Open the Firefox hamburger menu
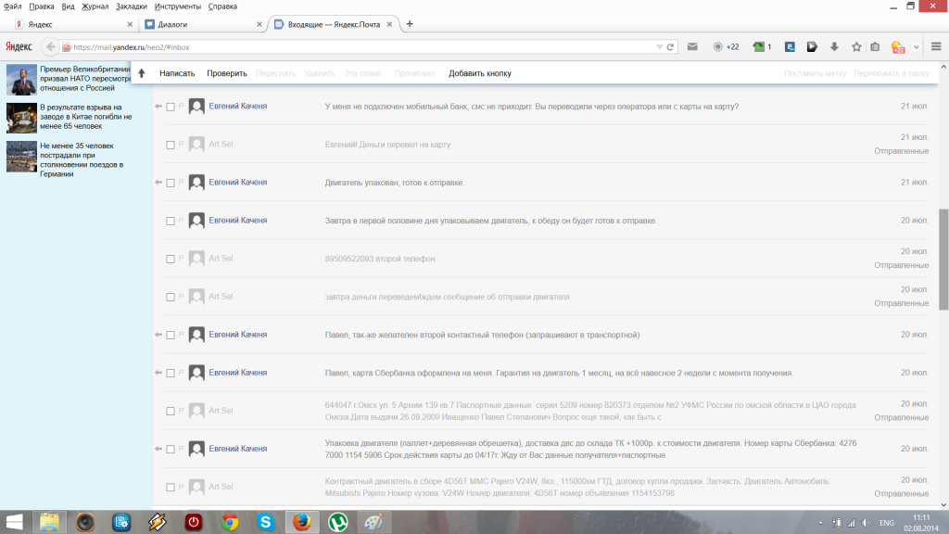The width and height of the screenshot is (949, 534). 934,46
